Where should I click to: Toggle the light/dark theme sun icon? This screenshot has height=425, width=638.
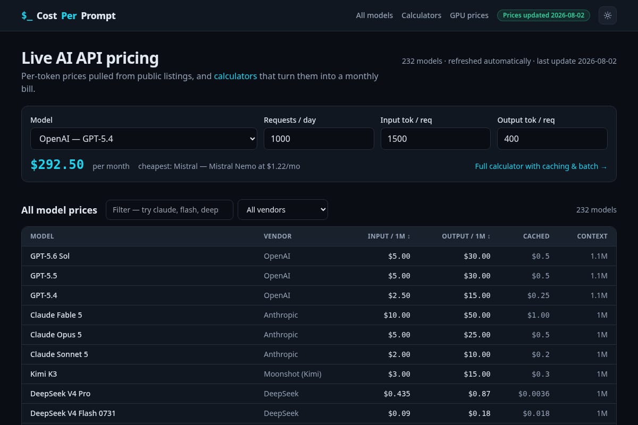pos(608,15)
